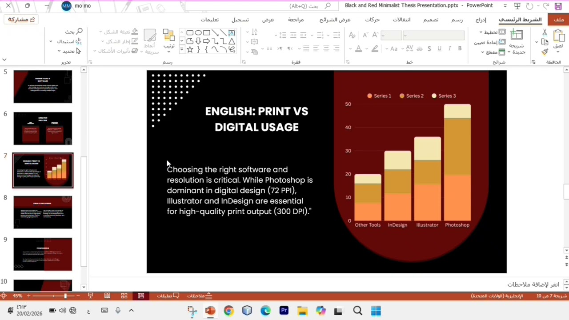
Task: Collapse the ribbon with chevron
Action: [4, 59]
